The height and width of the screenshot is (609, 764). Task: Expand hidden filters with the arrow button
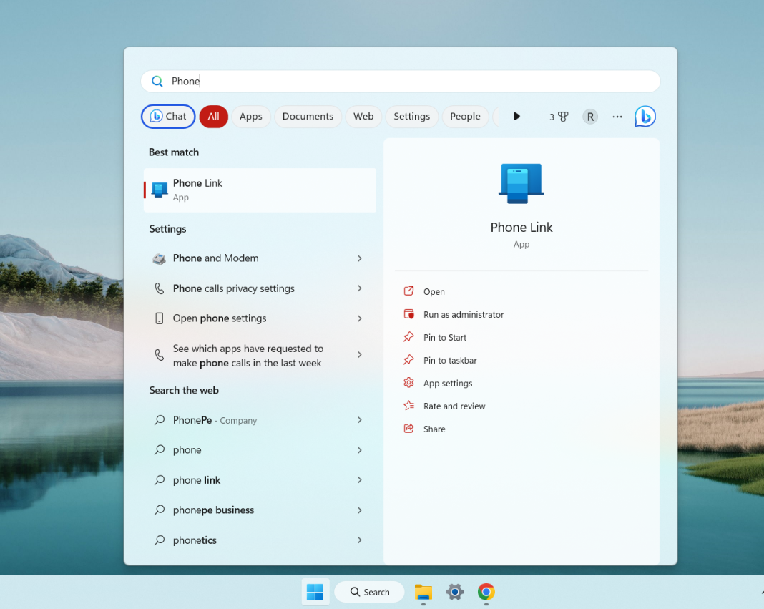pyautogui.click(x=516, y=116)
